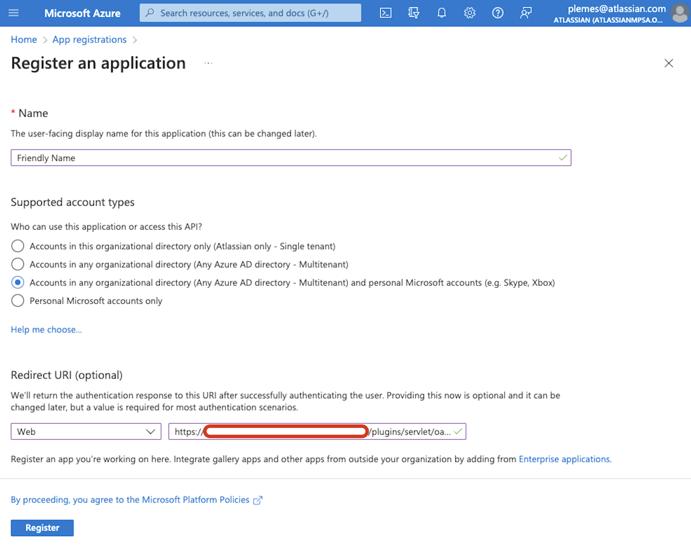Select Any Azure AD directory Multitenant option
The image size is (691, 545).
pos(18,264)
